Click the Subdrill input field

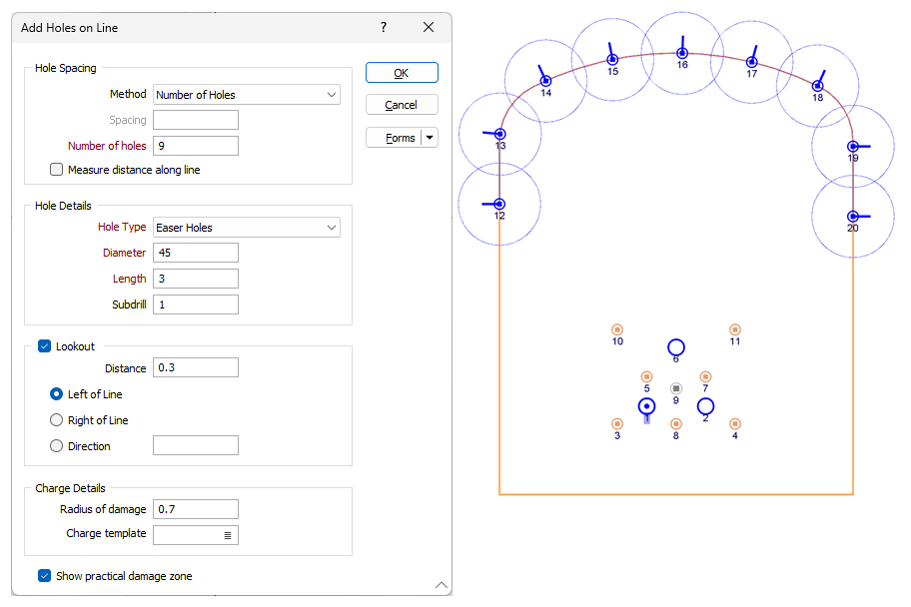pos(196,304)
